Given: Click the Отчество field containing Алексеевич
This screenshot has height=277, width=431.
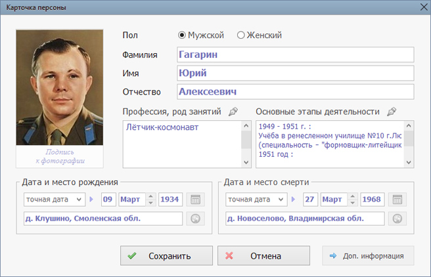Looking at the screenshot, I should tap(296, 92).
